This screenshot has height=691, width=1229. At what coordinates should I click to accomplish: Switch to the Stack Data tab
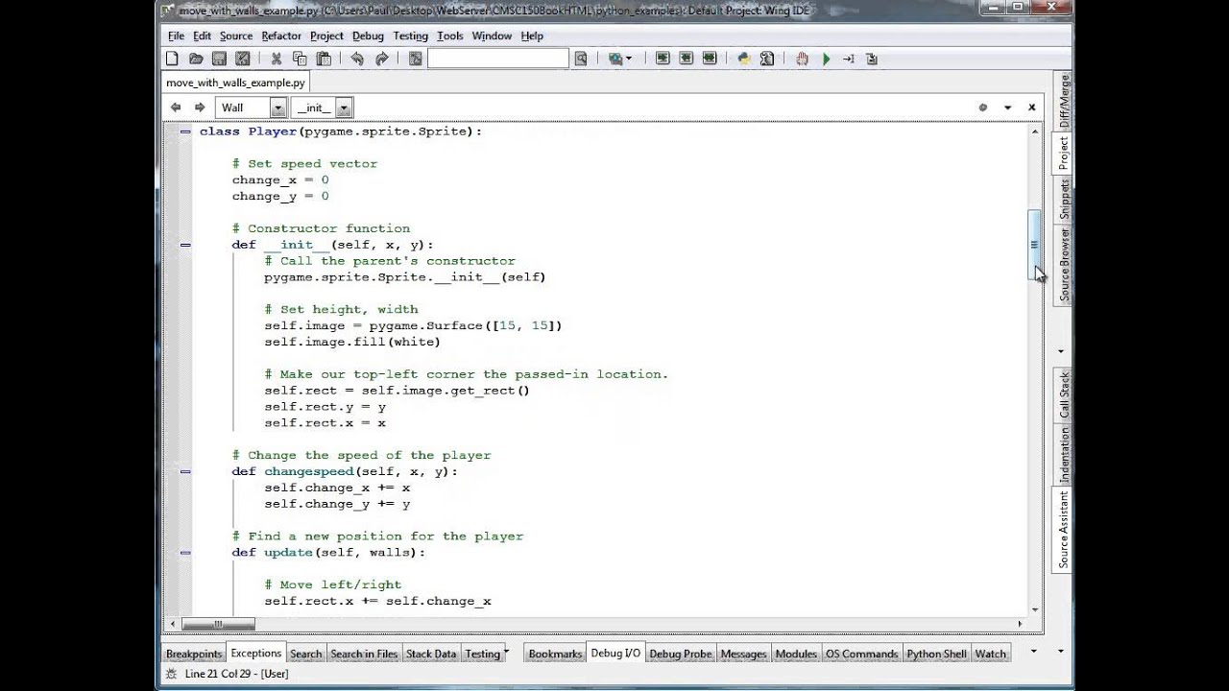point(431,654)
